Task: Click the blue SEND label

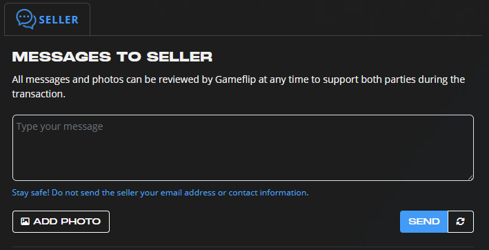Action: click(423, 222)
